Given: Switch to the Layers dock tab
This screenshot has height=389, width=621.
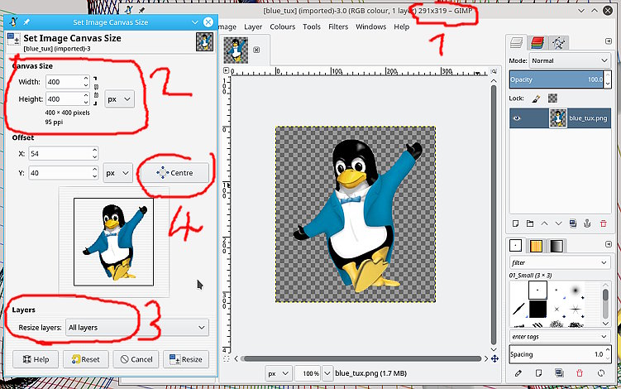Looking at the screenshot, I should click(x=516, y=43).
